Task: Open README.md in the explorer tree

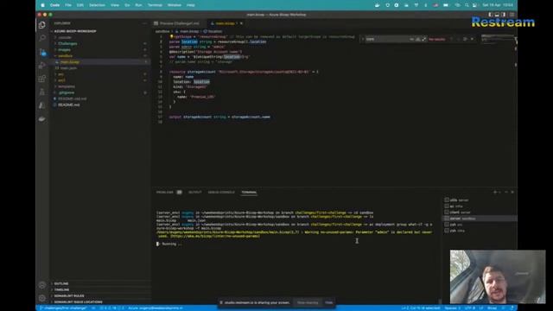Action: coord(69,105)
